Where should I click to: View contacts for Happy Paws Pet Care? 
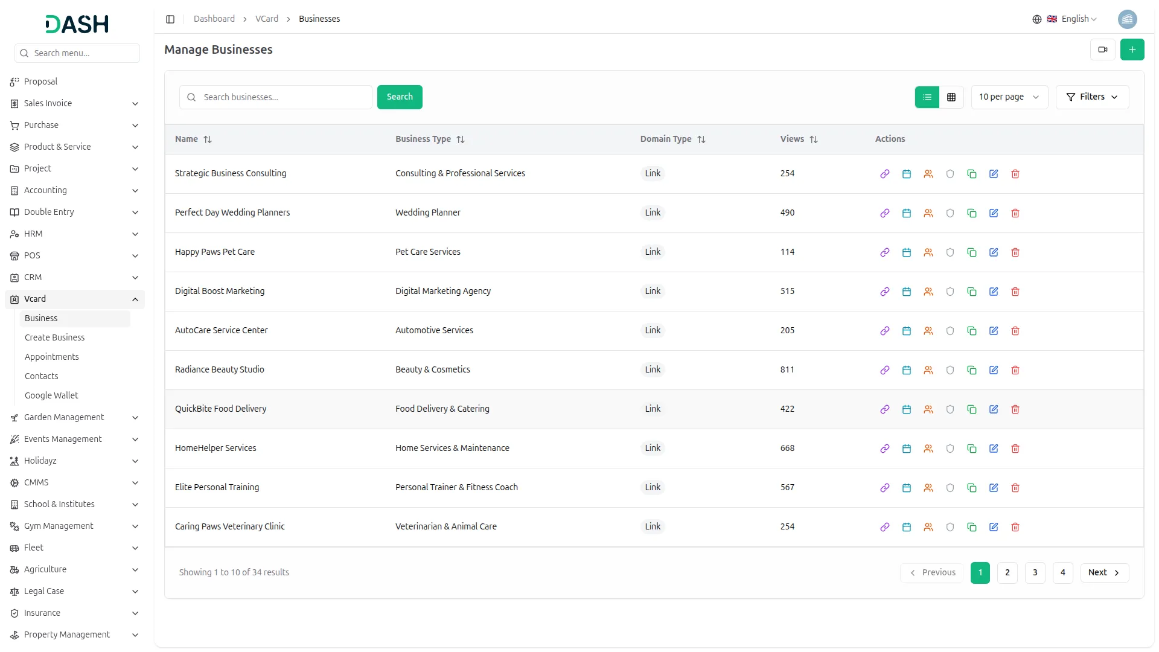(928, 252)
